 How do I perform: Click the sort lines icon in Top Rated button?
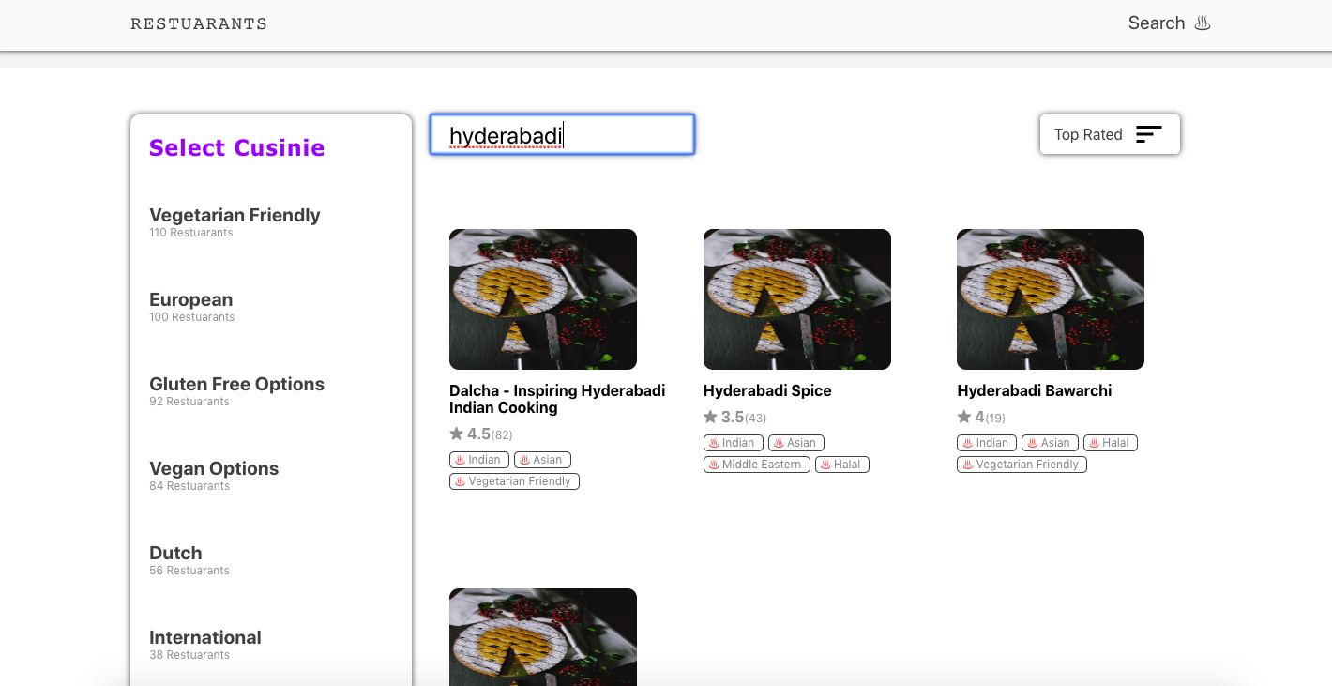click(x=1148, y=134)
